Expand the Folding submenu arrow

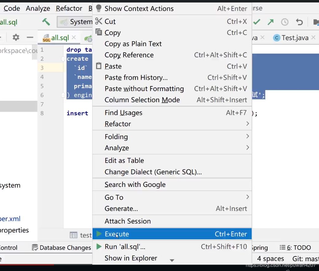click(x=247, y=136)
